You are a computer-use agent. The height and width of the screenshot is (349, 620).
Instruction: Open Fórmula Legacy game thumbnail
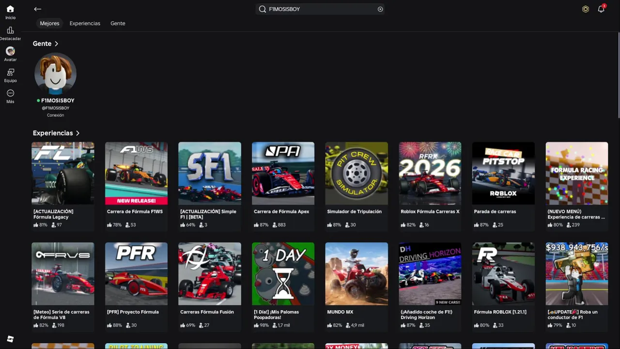click(63, 173)
